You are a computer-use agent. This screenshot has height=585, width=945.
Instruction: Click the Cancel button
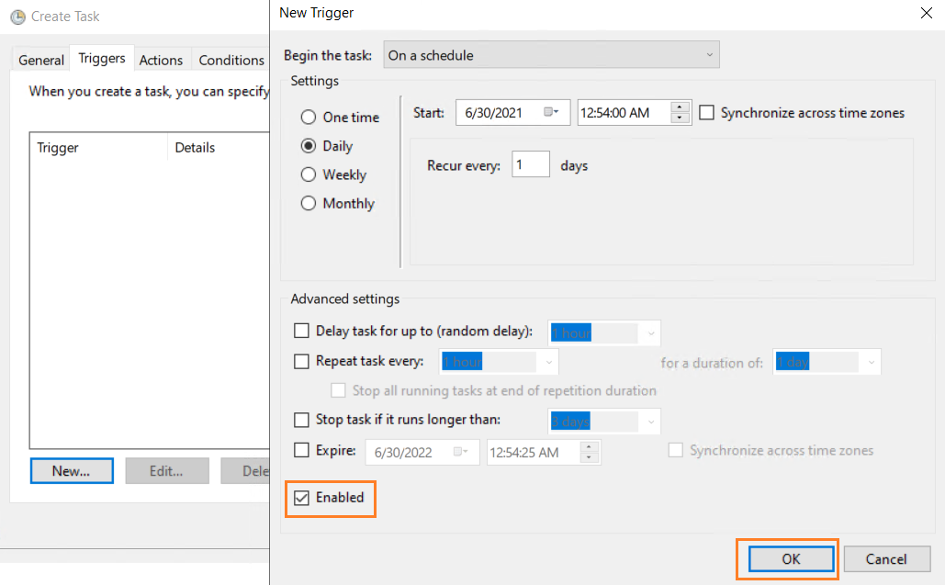point(885,559)
